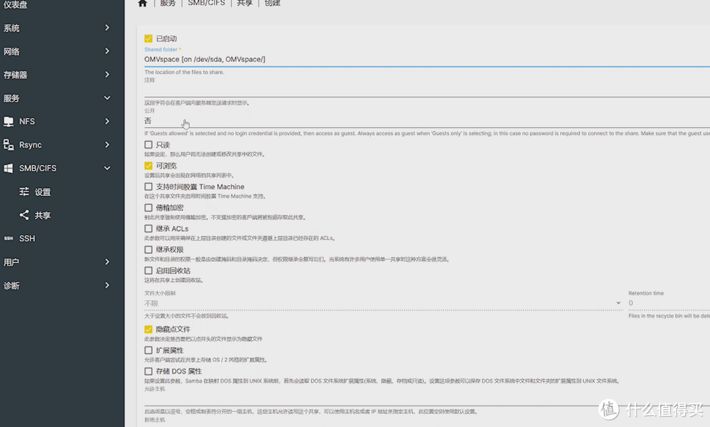Go to home via breadcrumb house icon
The height and width of the screenshot is (427, 710).
[x=142, y=3]
